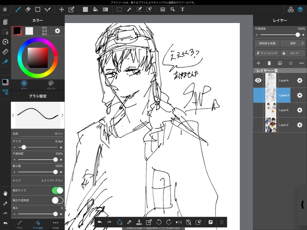Open Layer2 settings gear
The height and width of the screenshot is (230, 307).
click(x=300, y=125)
